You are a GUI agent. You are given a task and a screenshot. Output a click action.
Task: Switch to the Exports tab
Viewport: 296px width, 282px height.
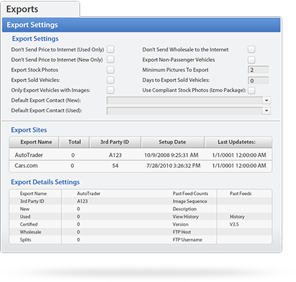[40, 9]
